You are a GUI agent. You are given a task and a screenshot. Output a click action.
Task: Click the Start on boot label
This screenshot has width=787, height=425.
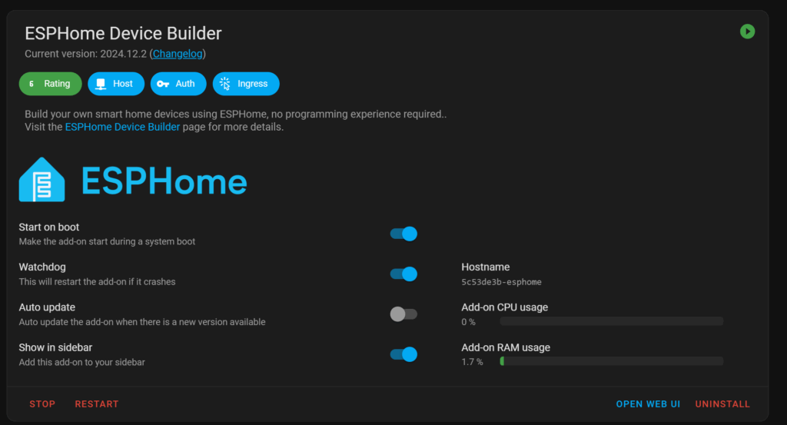pos(49,227)
